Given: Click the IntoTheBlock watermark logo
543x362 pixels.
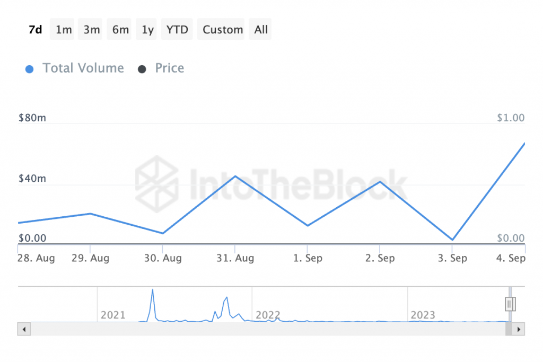Looking at the screenshot, I should pyautogui.click(x=157, y=184).
